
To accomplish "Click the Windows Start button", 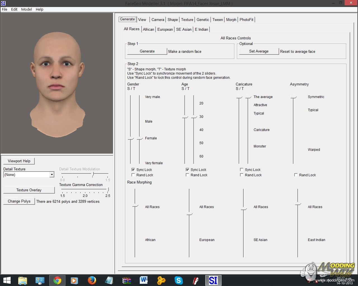I will (x=7, y=280).
